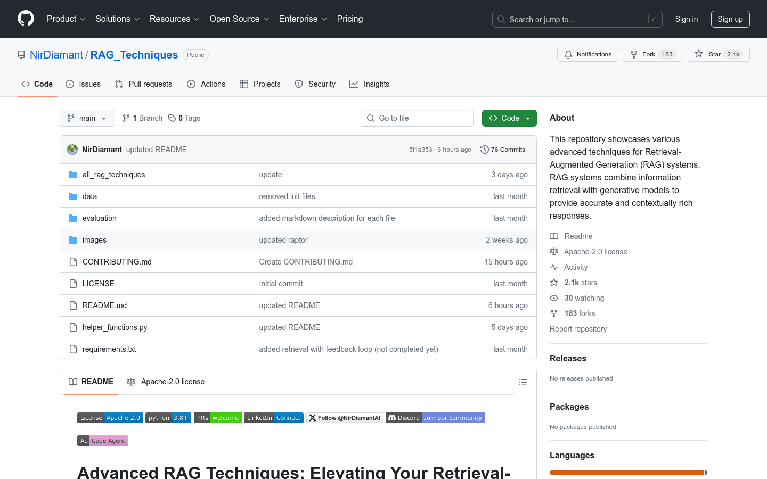Screen dimensions: 767x479
Task: Click the Sign in link
Action: pyautogui.click(x=687, y=19)
